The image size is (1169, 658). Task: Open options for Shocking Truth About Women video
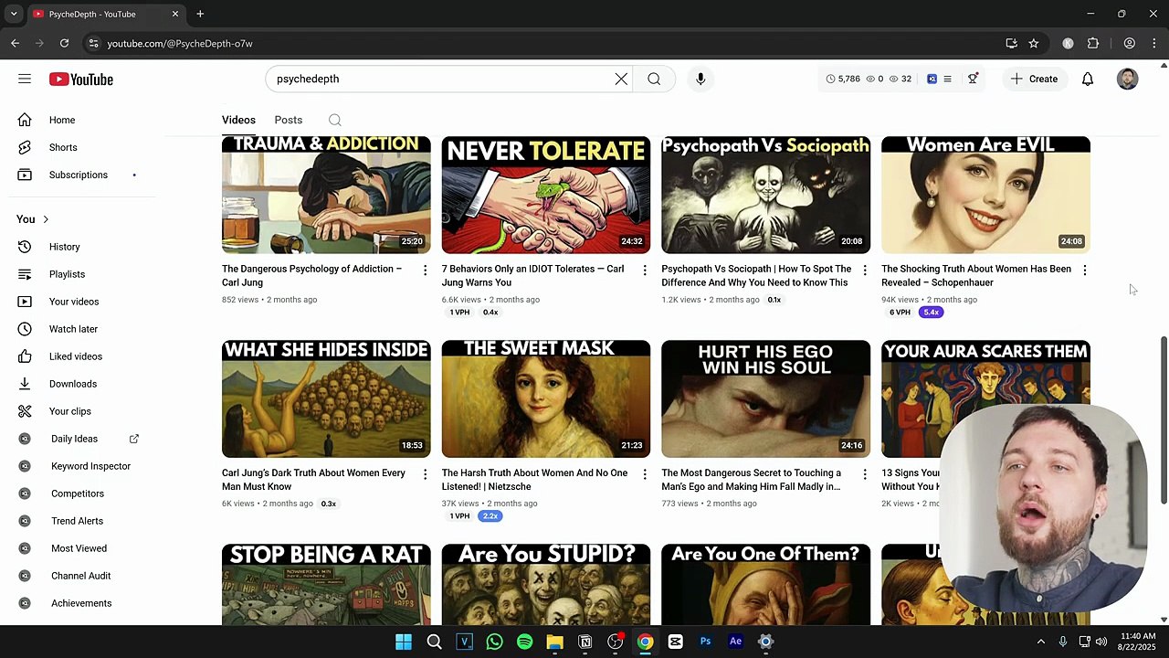(x=1084, y=271)
